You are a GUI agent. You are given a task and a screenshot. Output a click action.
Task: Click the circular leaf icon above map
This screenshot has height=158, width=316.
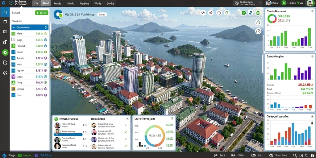click(227, 13)
